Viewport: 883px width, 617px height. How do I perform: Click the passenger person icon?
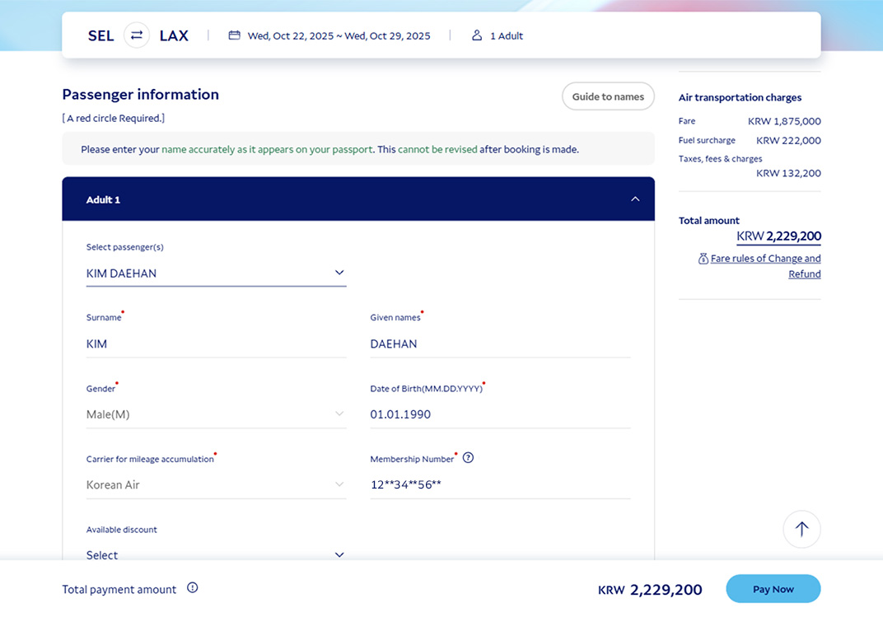(x=477, y=35)
